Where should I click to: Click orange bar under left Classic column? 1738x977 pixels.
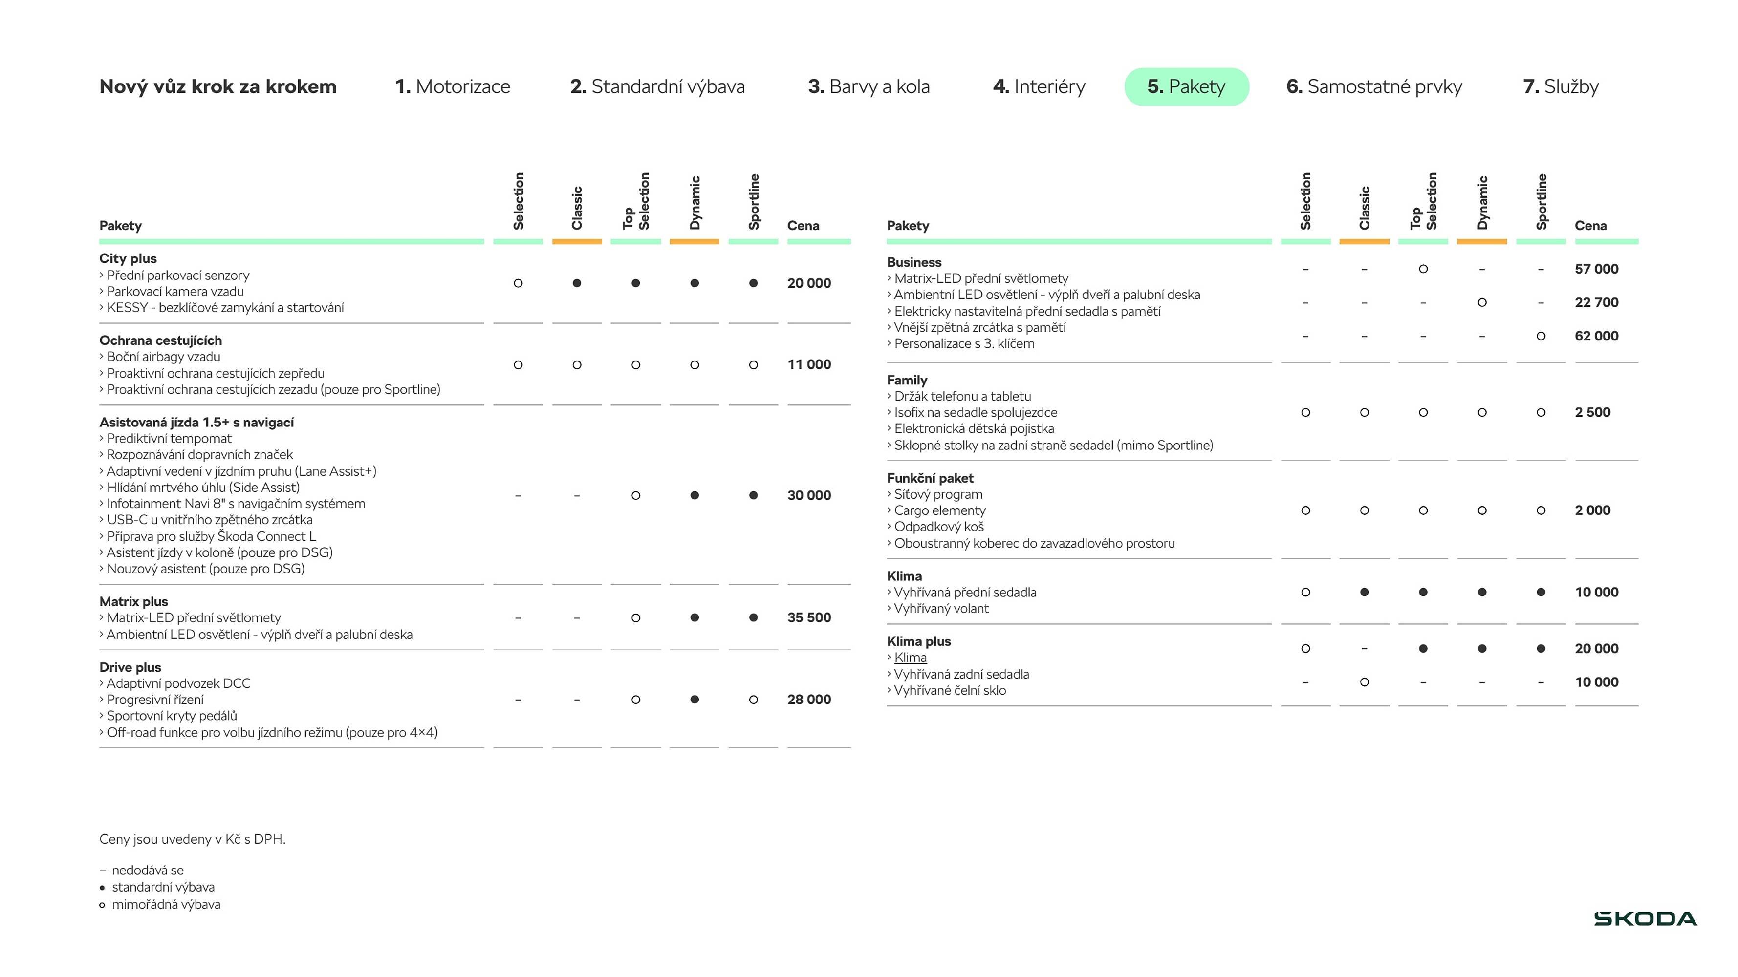(577, 241)
